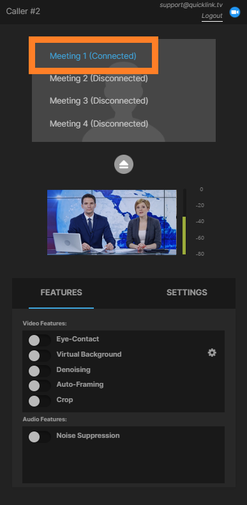The image size is (247, 505).
Task: Open Virtual Background gear settings
Action: 212,353
